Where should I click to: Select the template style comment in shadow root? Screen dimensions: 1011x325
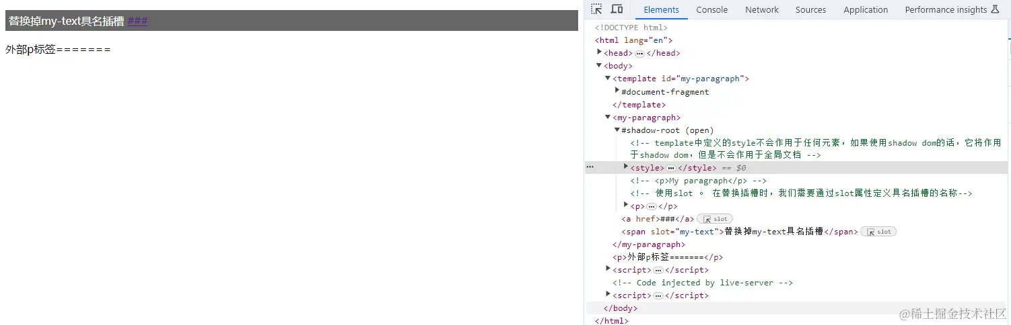click(816, 148)
